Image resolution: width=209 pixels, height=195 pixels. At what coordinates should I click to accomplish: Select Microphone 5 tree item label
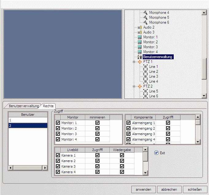click(x=159, y=18)
